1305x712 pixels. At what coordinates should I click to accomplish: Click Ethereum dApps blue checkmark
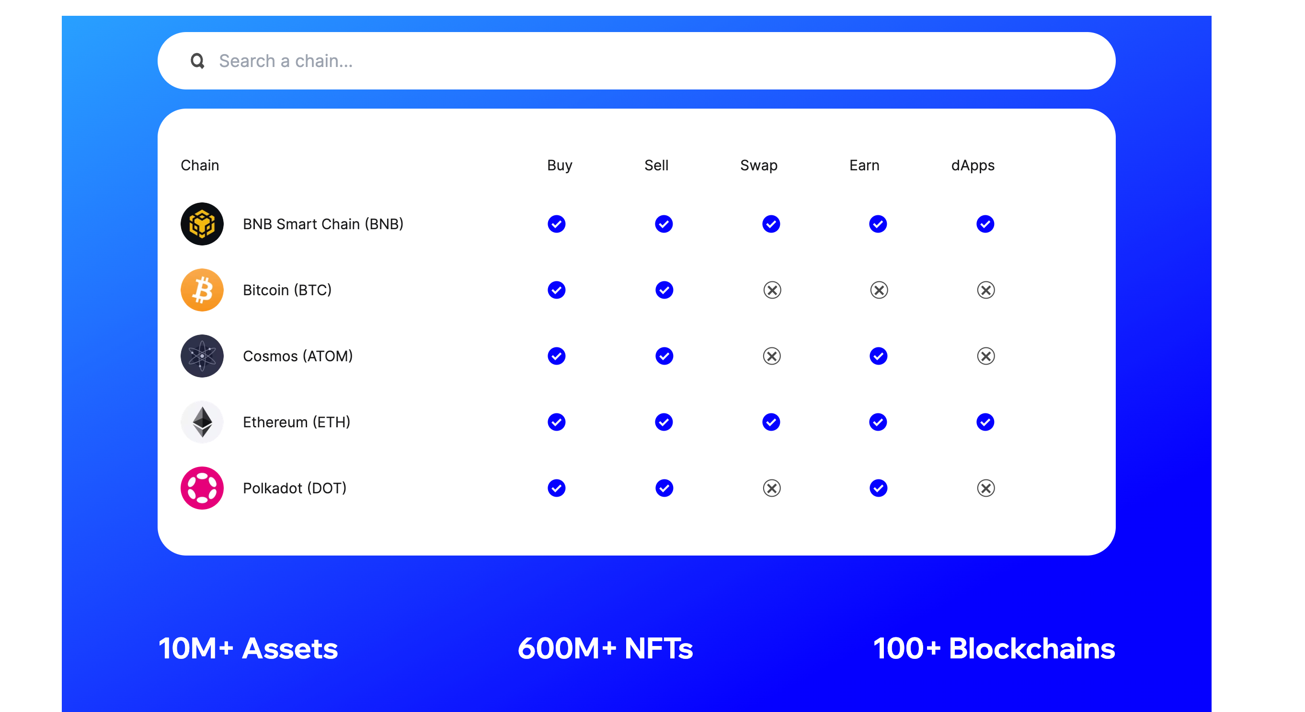985,422
